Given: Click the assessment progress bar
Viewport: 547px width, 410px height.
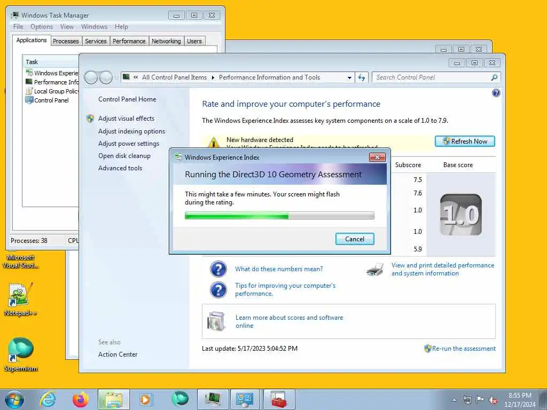Looking at the screenshot, I should coord(279,216).
